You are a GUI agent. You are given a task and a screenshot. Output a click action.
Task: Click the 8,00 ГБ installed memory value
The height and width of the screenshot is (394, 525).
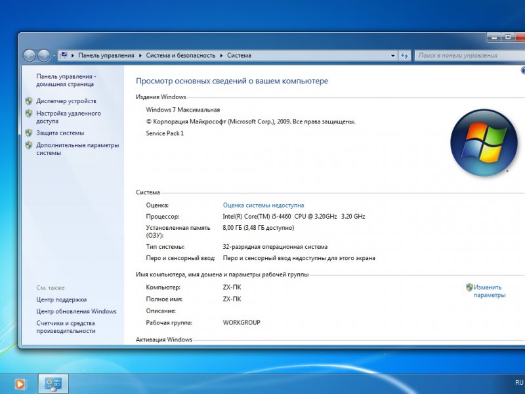(258, 228)
